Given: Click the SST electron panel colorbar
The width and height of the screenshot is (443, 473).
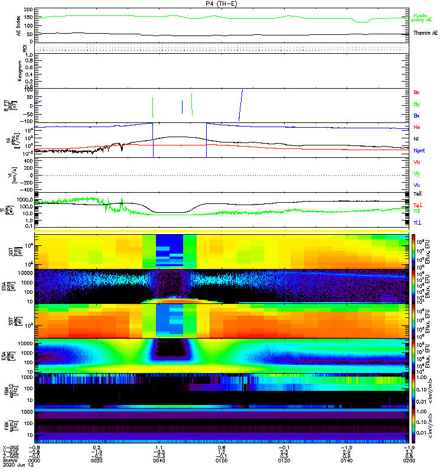Looking at the screenshot, I should (413, 321).
